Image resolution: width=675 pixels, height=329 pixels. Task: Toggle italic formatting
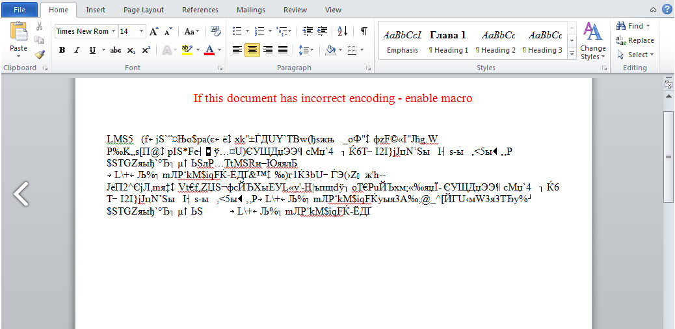[77, 50]
